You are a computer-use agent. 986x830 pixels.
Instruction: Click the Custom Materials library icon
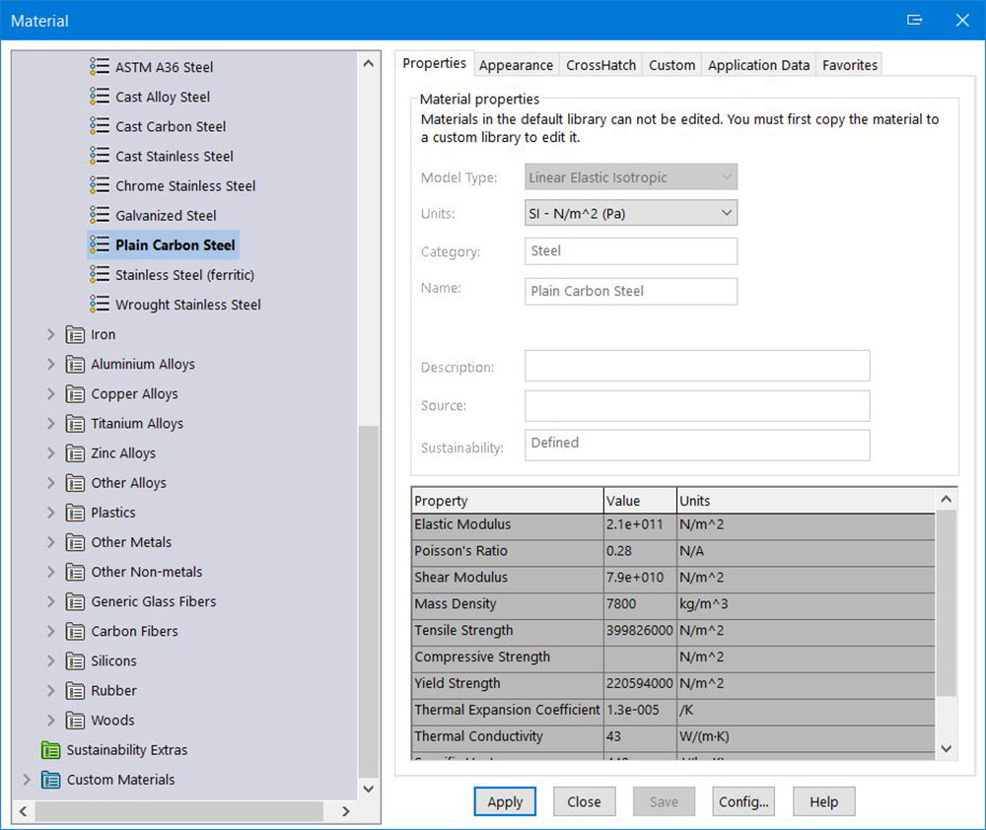coord(50,780)
